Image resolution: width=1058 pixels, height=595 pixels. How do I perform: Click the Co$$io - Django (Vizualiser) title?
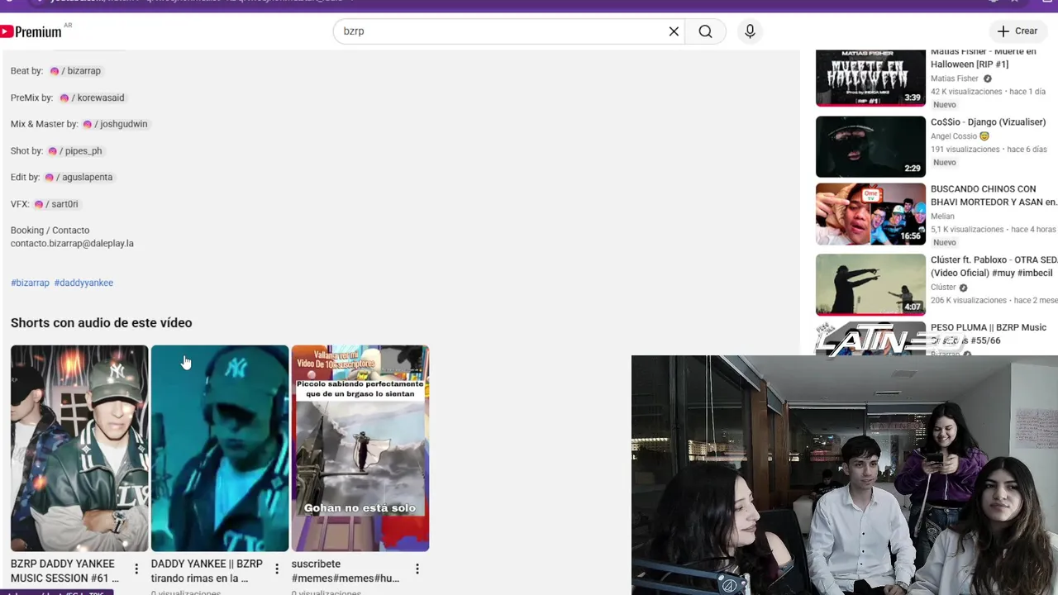(x=988, y=122)
